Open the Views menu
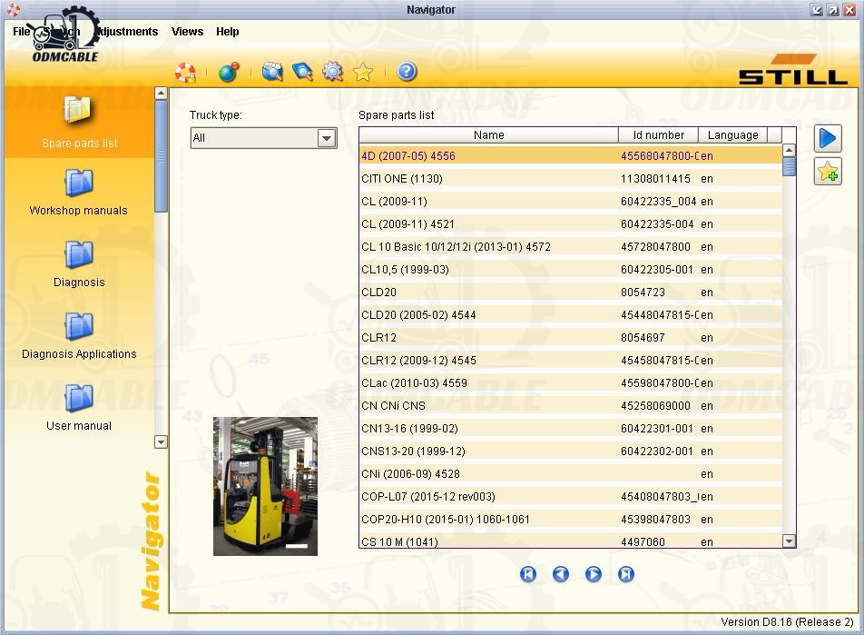Viewport: 864px width, 635px height. 187,32
